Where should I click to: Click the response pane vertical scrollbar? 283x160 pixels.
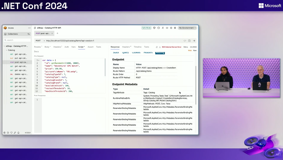coord(196,85)
